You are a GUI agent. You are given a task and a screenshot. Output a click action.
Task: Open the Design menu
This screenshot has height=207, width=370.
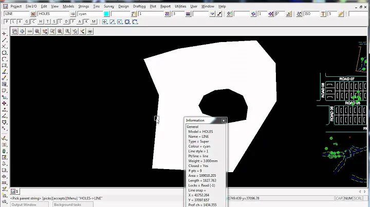pos(123,6)
